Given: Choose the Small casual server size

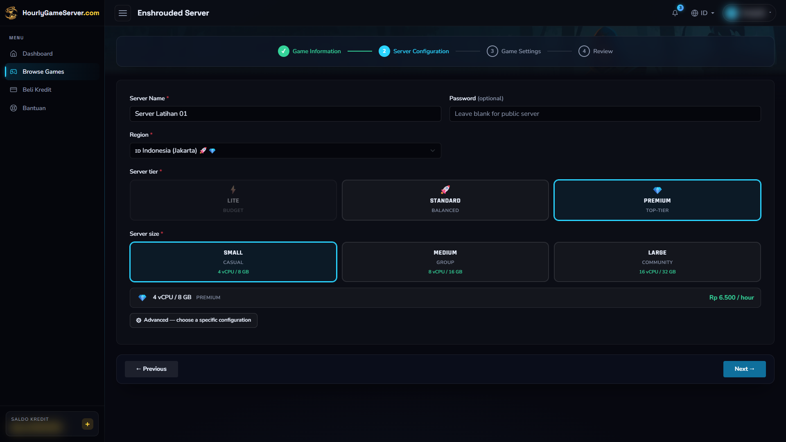Looking at the screenshot, I should pos(233,262).
